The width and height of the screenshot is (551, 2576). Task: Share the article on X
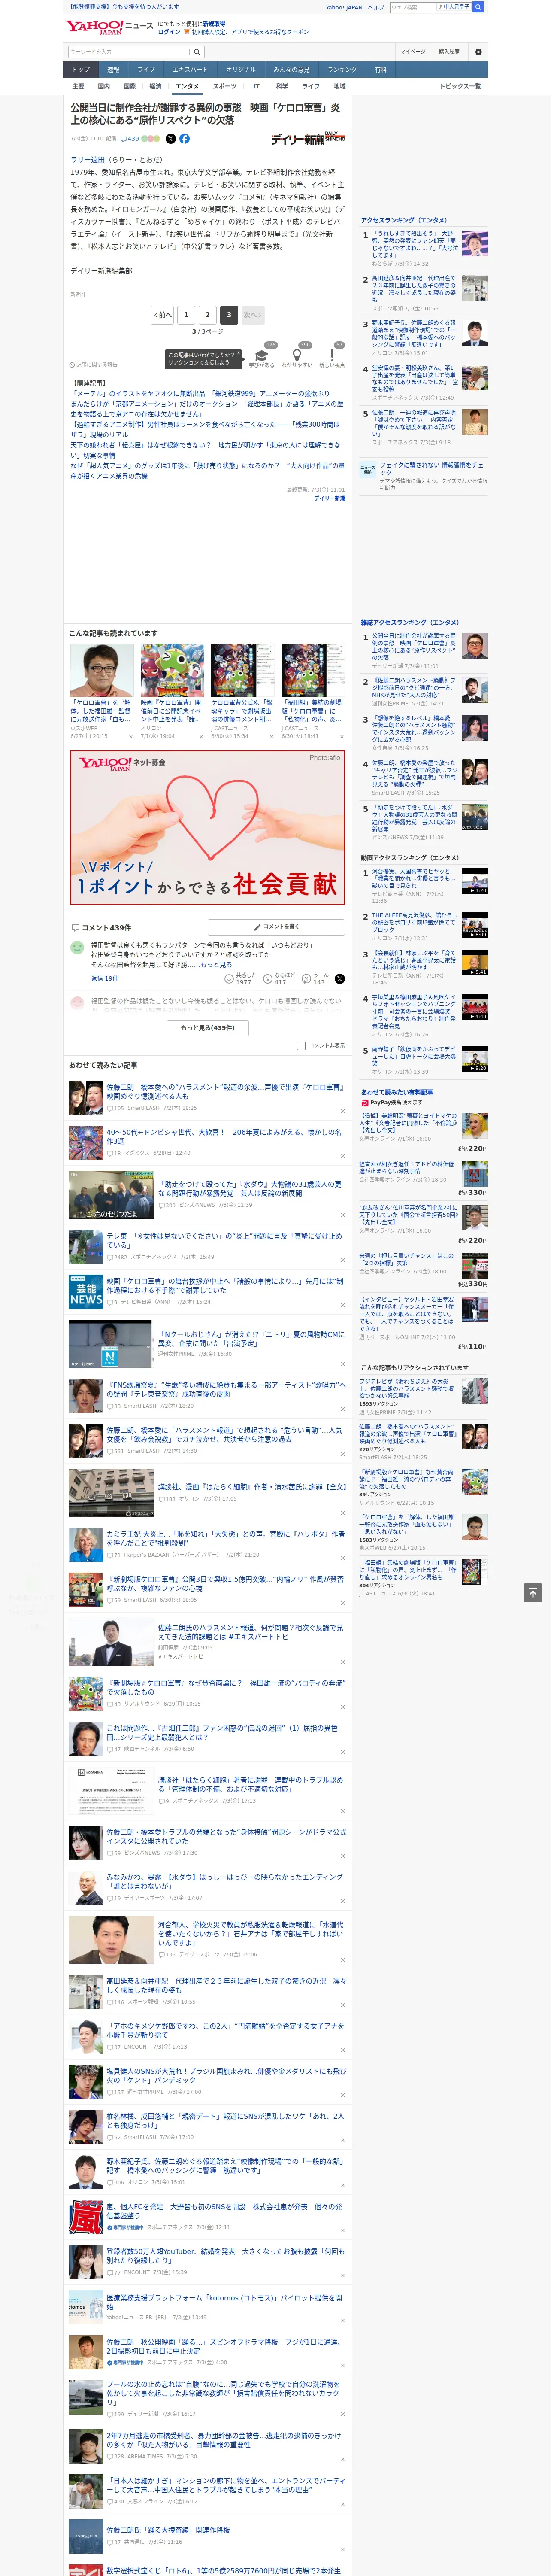(170, 139)
